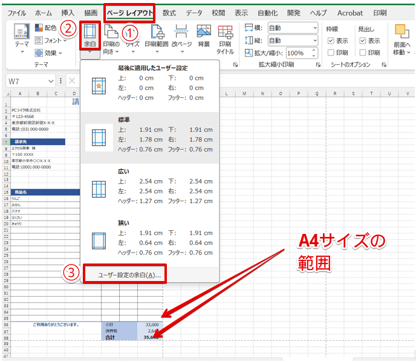
Task: Click the 拡大/縮小 percentage input field
Action: [299, 53]
